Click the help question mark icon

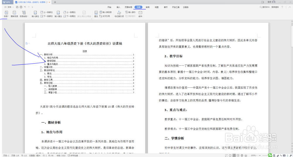pos(282,7)
